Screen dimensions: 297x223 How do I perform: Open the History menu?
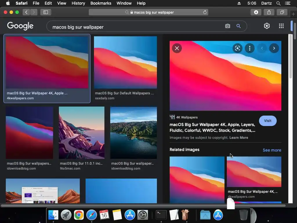[78, 3]
